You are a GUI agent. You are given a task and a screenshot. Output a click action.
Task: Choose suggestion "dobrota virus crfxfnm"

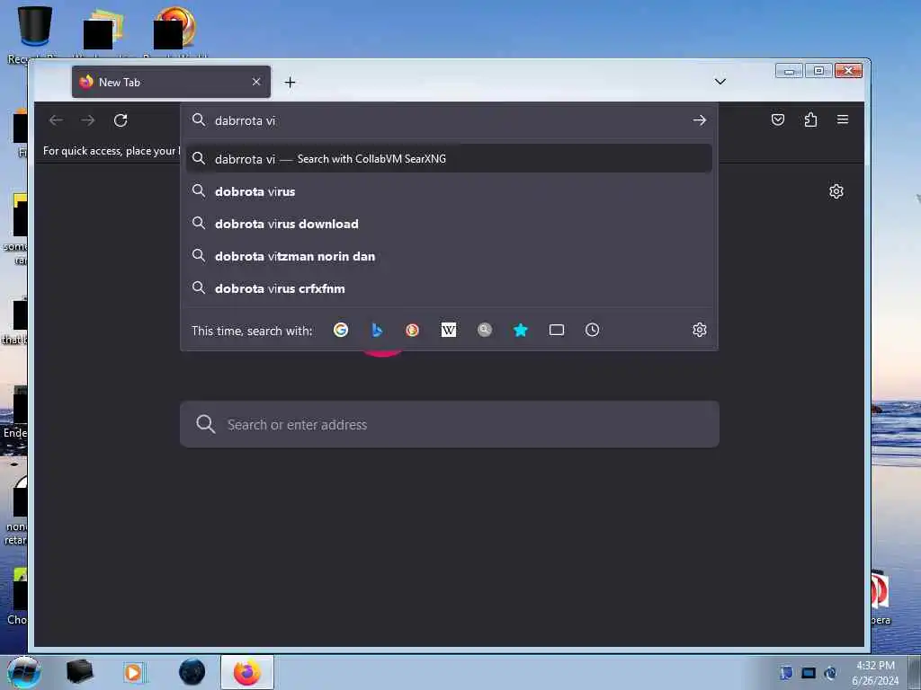point(449,288)
